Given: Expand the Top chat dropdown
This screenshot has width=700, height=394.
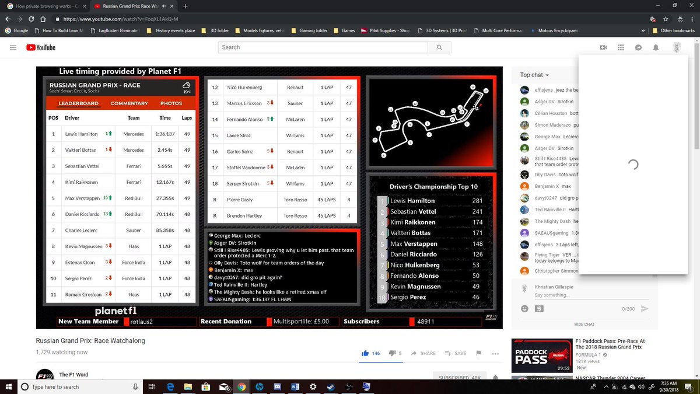Looking at the screenshot, I should [535, 75].
